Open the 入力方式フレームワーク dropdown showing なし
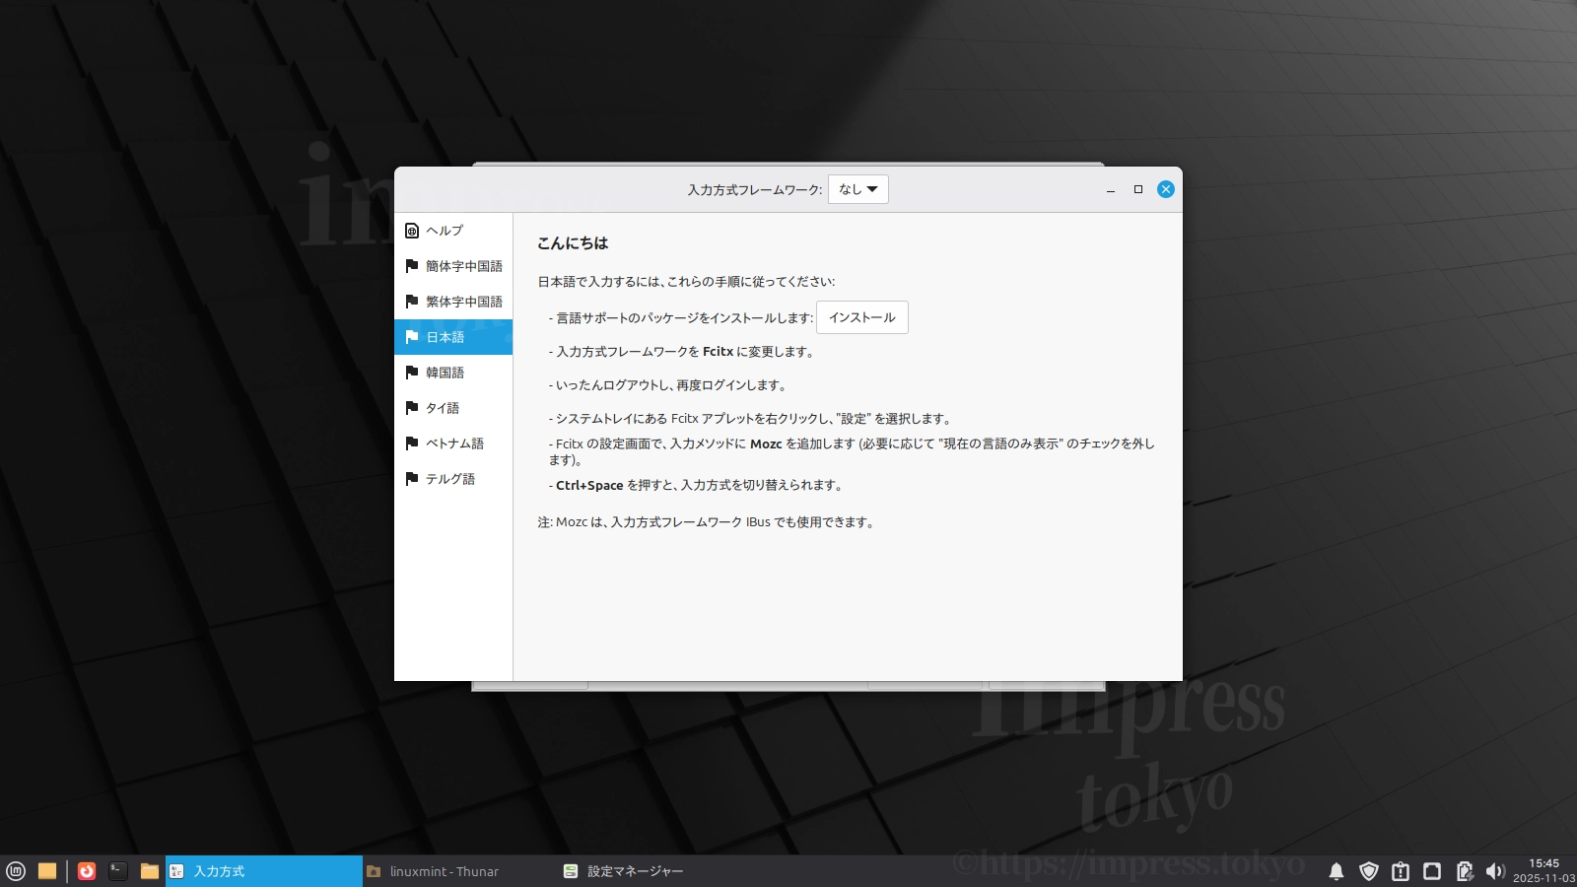The width and height of the screenshot is (1577, 887). 857,189
